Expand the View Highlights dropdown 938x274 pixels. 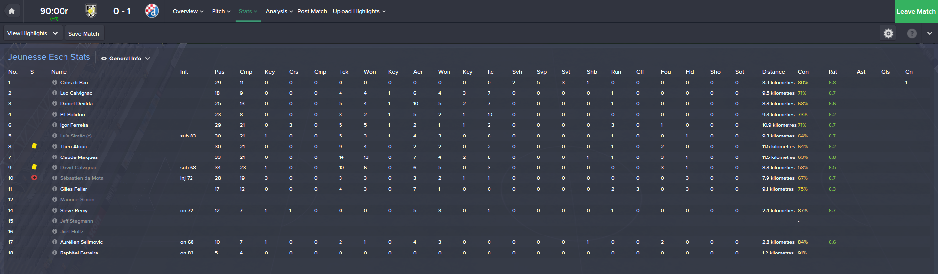point(33,33)
